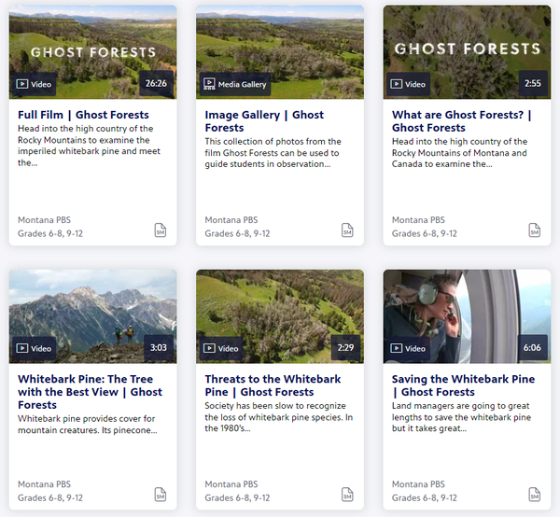560x517 pixels.
Task: Click support materials icon on Threats to Whitebark Pine card
Action: click(x=347, y=495)
